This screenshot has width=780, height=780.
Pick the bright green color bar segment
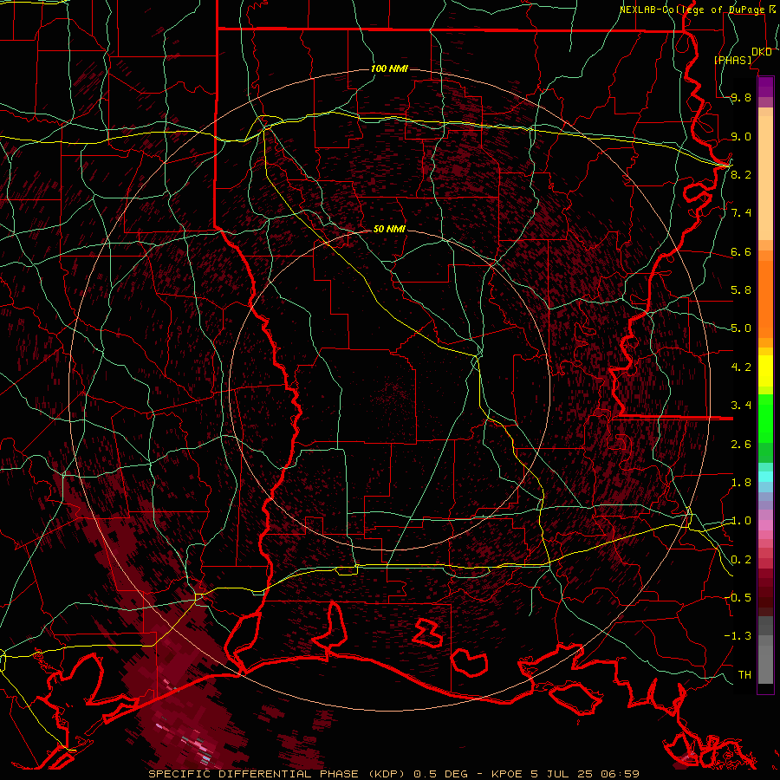coord(765,419)
